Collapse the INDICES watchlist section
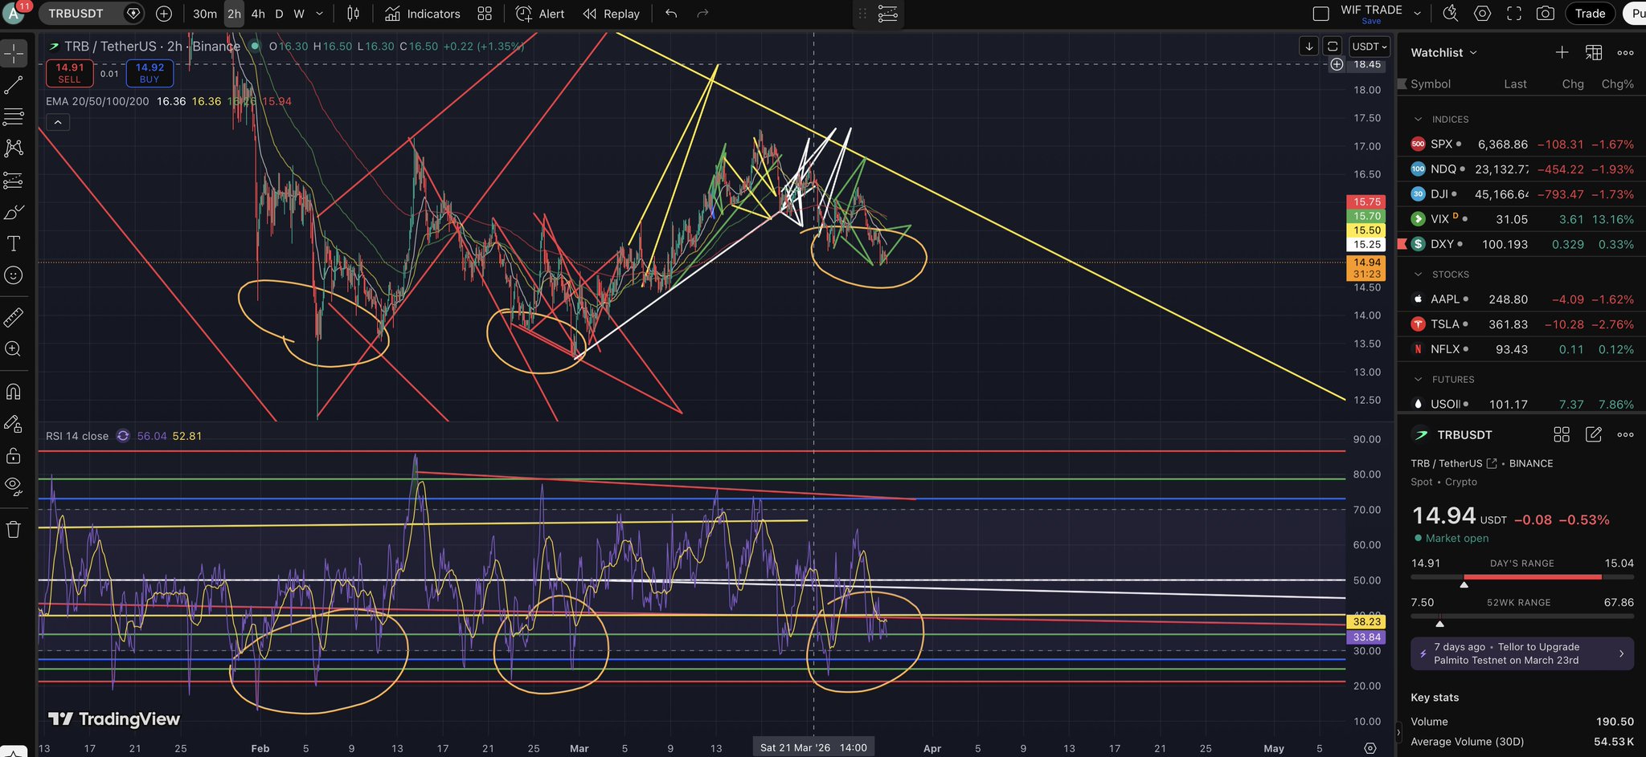The image size is (1646, 757). [1418, 119]
